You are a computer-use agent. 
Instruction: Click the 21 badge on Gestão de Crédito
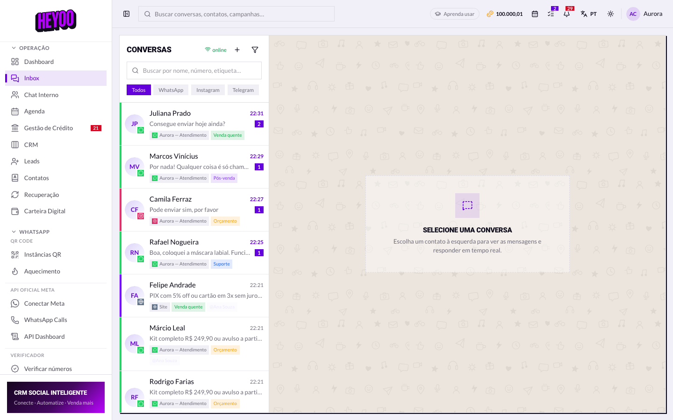[96, 128]
